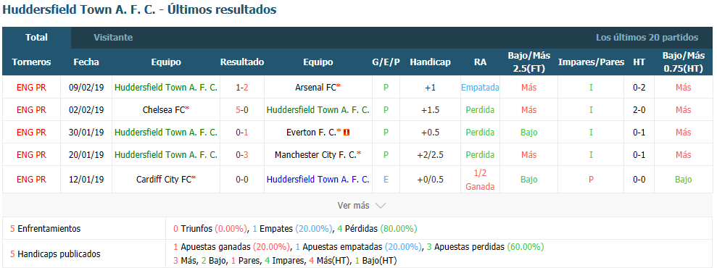The width and height of the screenshot is (717, 268).
Task: Click the red card icon beside Everton
Action: [x=347, y=133]
